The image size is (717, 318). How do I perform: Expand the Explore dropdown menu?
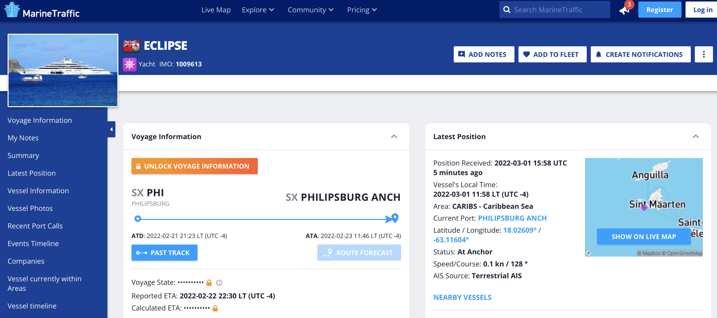[x=258, y=10]
